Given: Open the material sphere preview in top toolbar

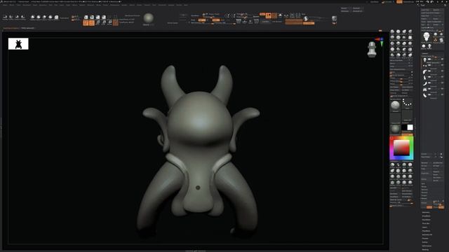Looking at the screenshot, I should tap(148, 18).
